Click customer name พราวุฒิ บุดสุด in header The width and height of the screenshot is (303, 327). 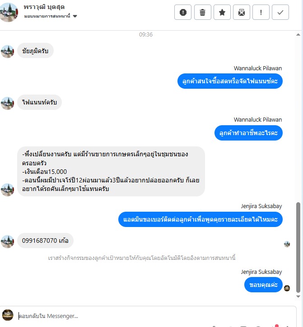pyautogui.click(x=44, y=7)
